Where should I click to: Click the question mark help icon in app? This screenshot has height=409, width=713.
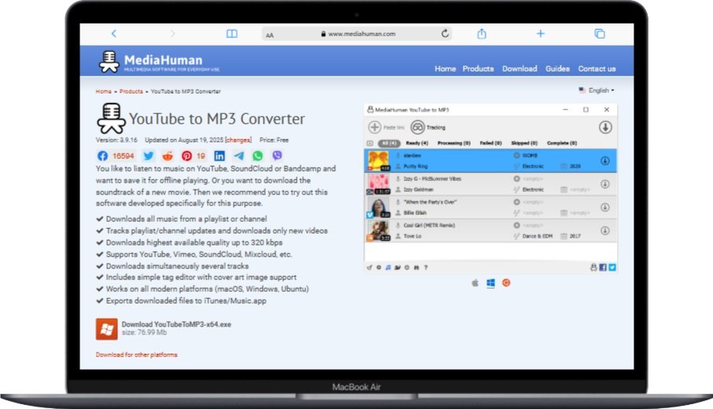pyautogui.click(x=426, y=267)
